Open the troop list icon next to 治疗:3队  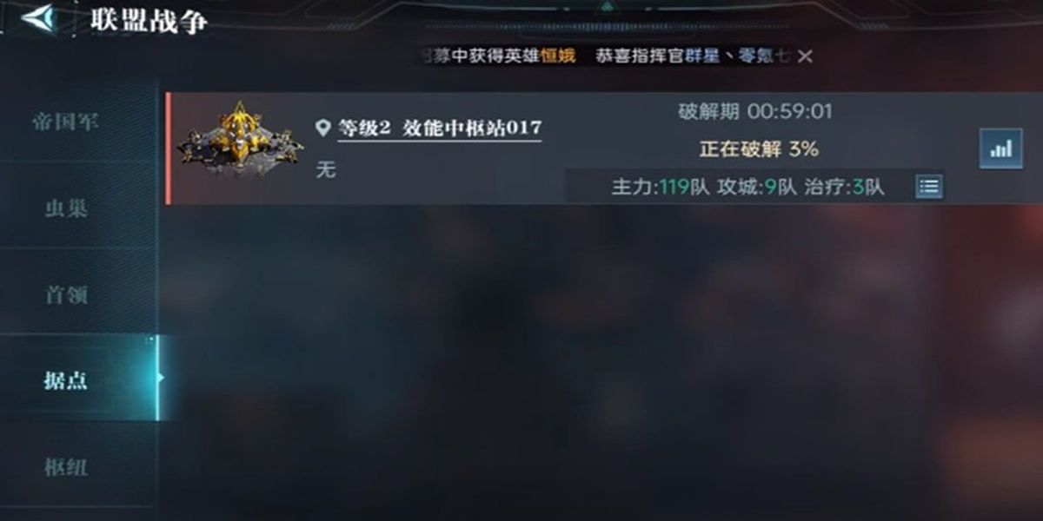pyautogui.click(x=929, y=187)
